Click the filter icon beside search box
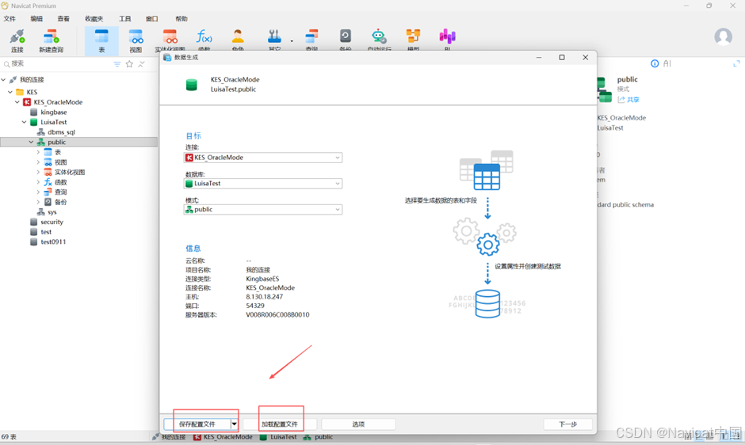This screenshot has width=745, height=445. click(117, 64)
